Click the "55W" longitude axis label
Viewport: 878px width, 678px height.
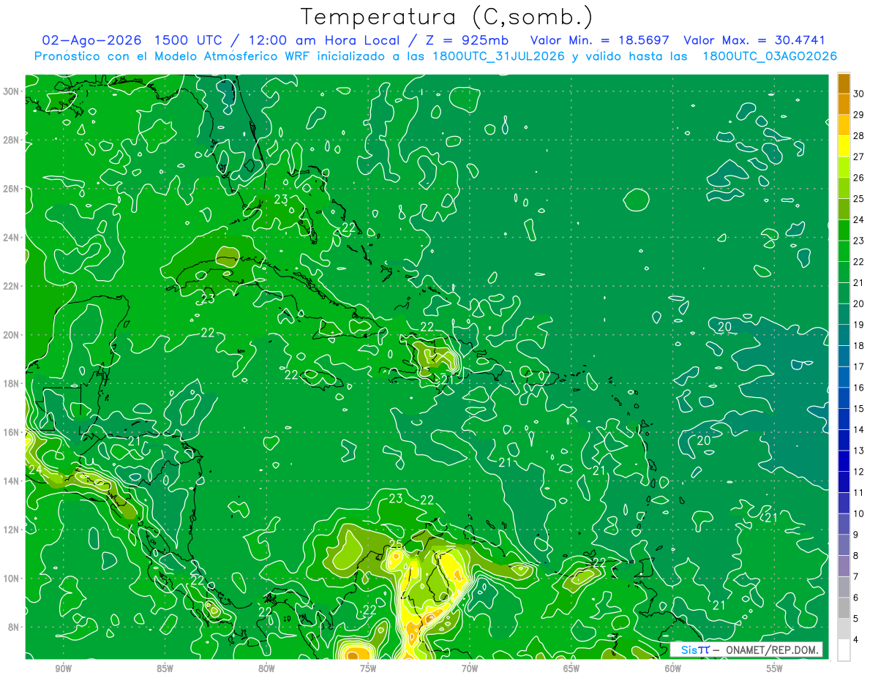coord(774,668)
